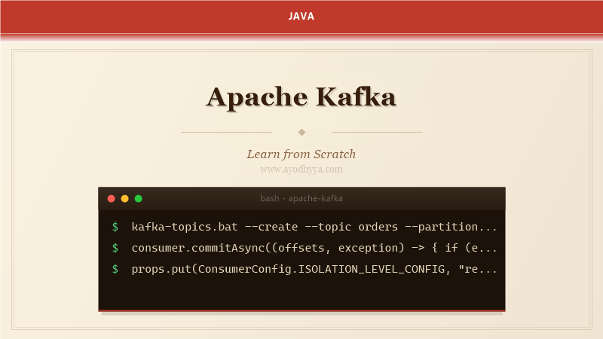Click the kafka-topics.bat --create command line
This screenshot has height=339, width=603.
coord(314,227)
